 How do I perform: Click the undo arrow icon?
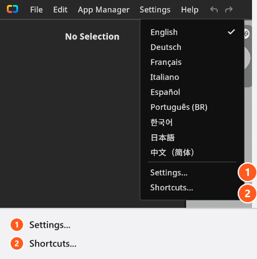pyautogui.click(x=214, y=9)
